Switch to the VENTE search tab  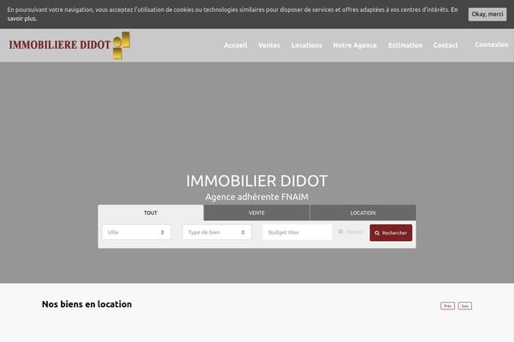tap(256, 213)
